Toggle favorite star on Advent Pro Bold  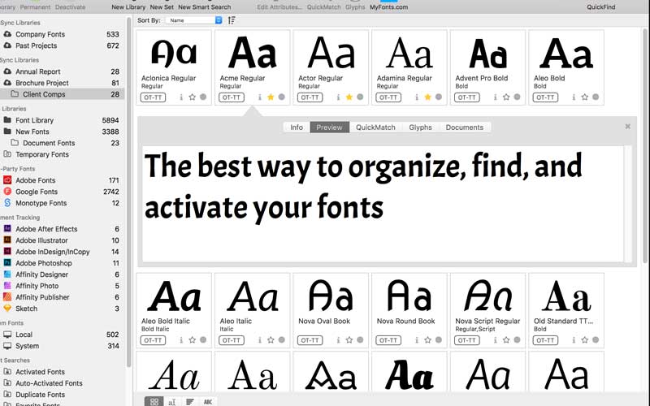[506, 97]
